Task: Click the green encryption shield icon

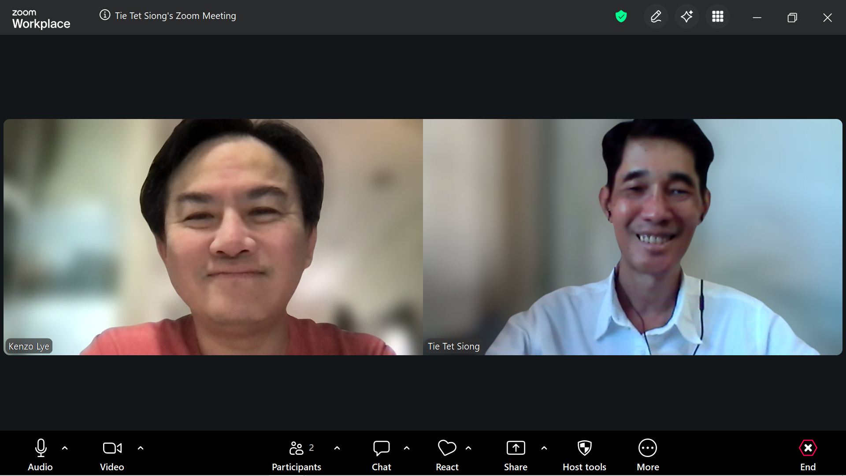Action: click(621, 17)
